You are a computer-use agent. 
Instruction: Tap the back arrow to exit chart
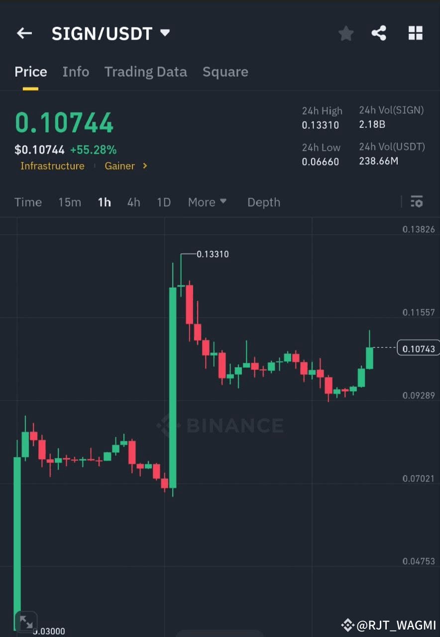click(24, 33)
